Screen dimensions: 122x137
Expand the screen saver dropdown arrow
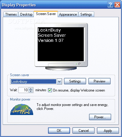(59, 81)
